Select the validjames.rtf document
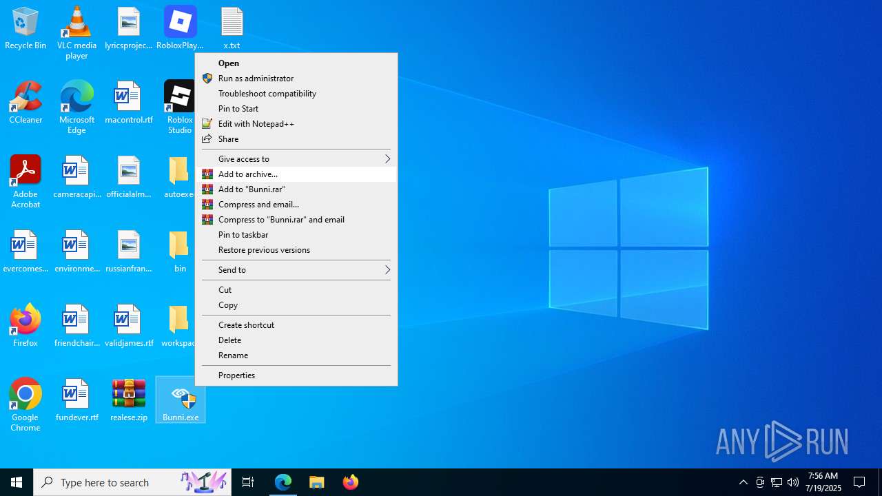Viewport: 882px width, 496px height. coord(129,326)
